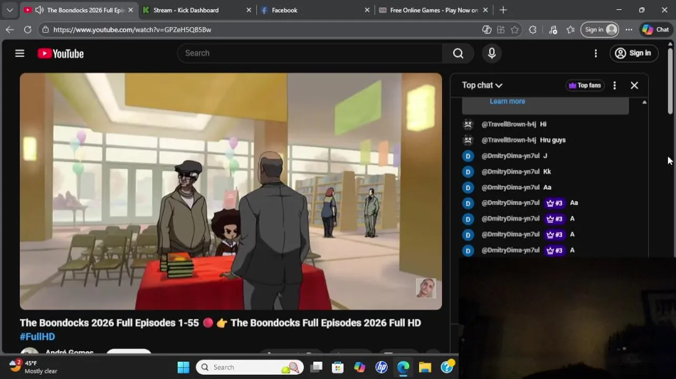Open the tab list dropdown arrow
The width and height of the screenshot is (676, 379).
point(9,10)
